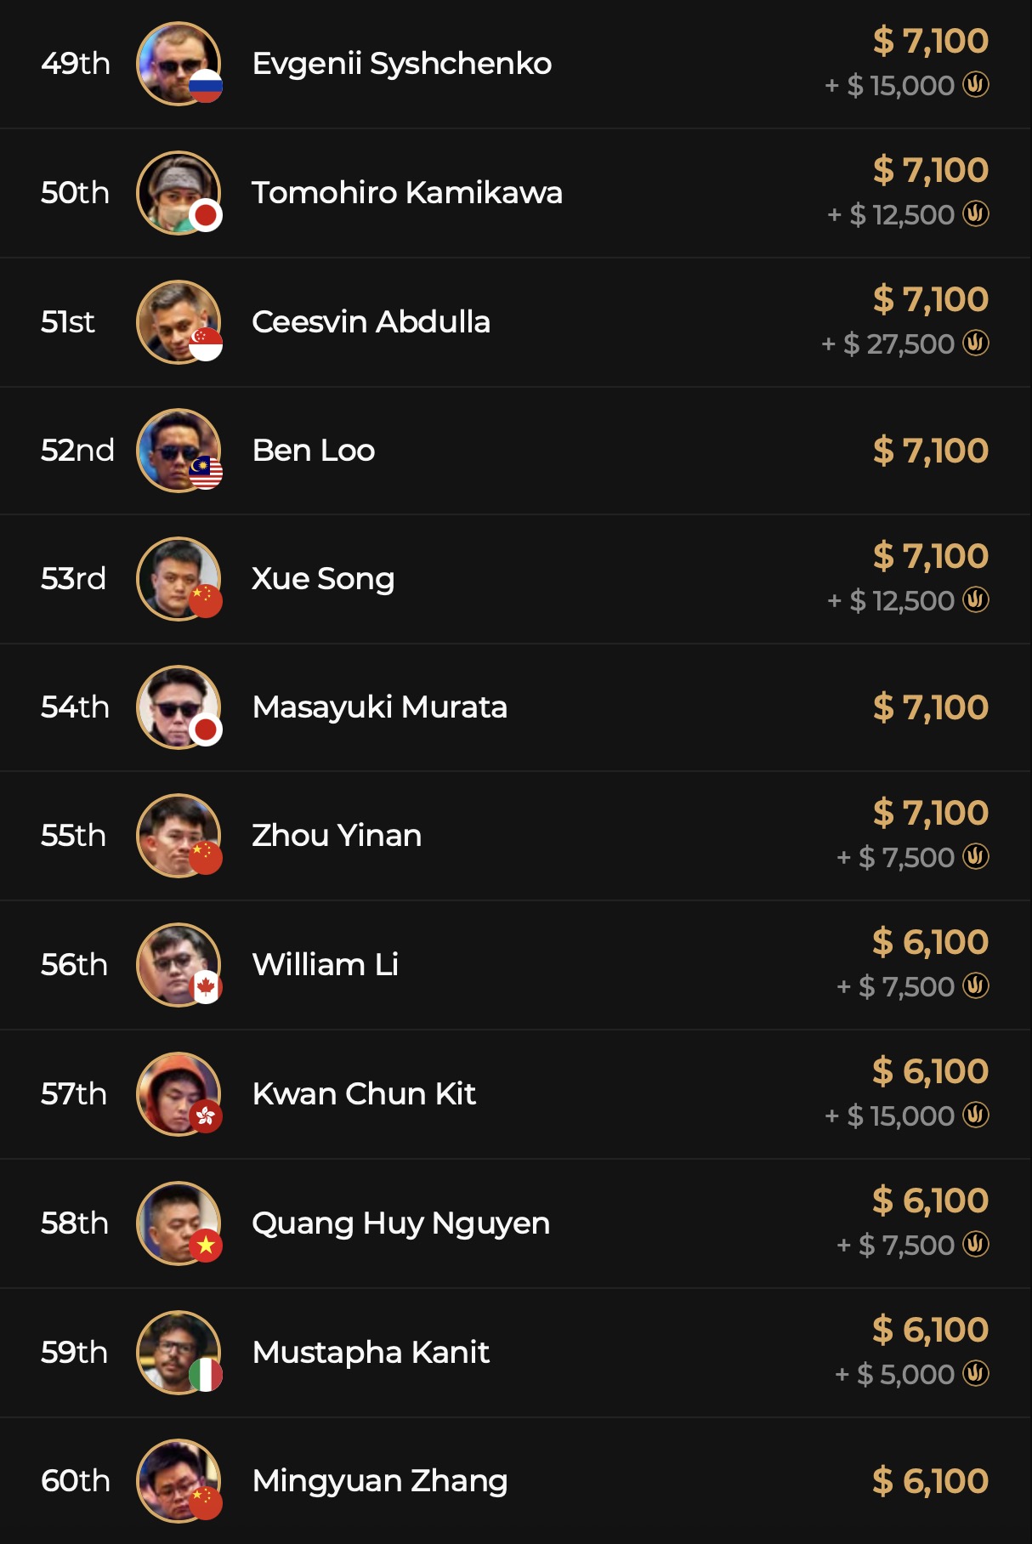1032x1544 pixels.
Task: Click Quang Huy Nguyen's Vietnam flag badge
Action: point(206,1245)
